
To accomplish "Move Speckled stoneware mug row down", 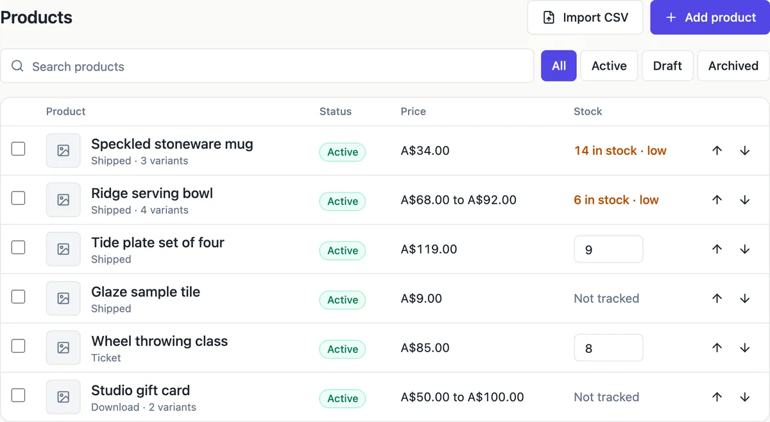I will (745, 150).
